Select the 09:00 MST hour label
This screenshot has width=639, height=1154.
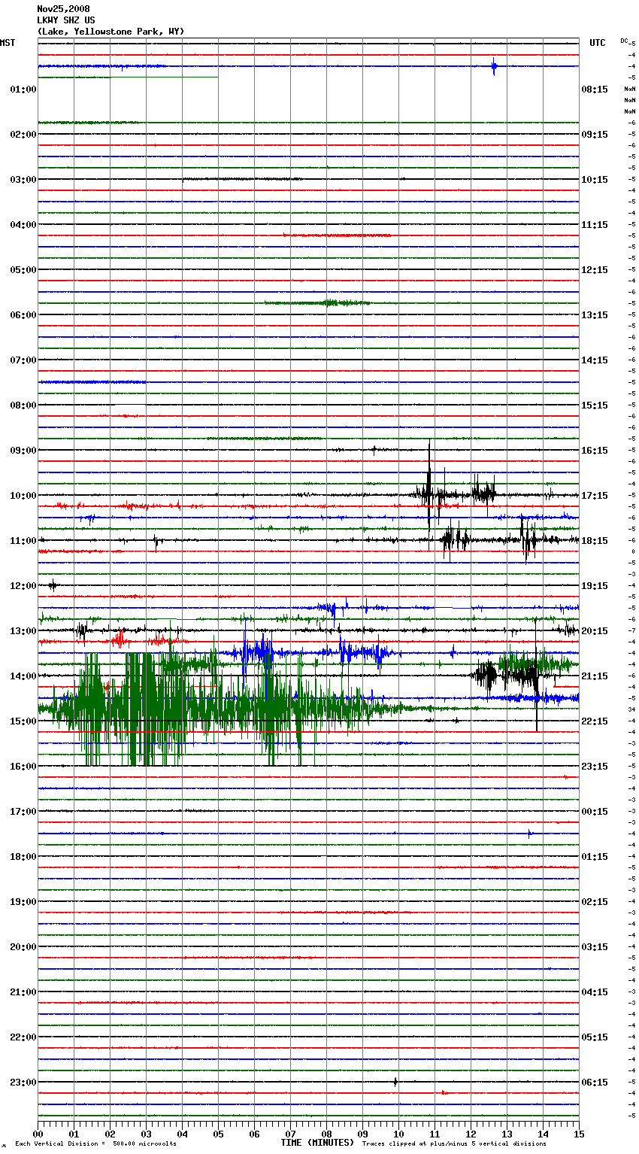(x=23, y=451)
